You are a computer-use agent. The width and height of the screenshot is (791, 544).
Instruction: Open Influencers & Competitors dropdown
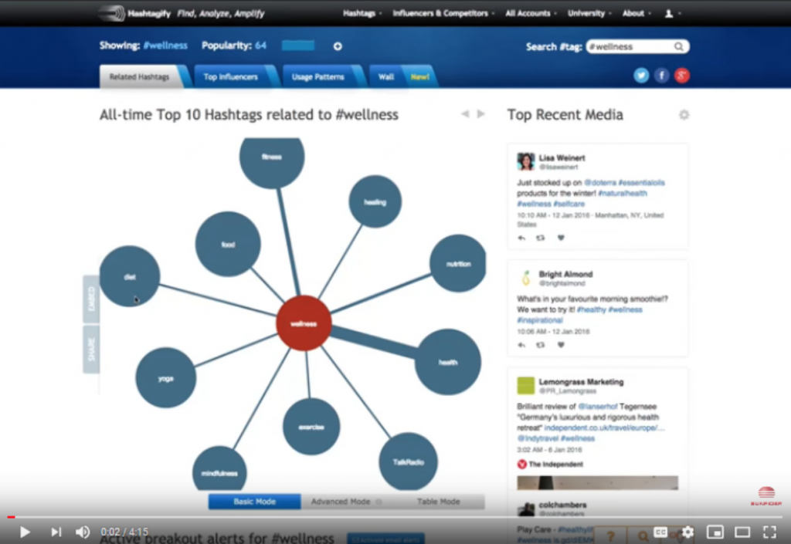point(443,14)
